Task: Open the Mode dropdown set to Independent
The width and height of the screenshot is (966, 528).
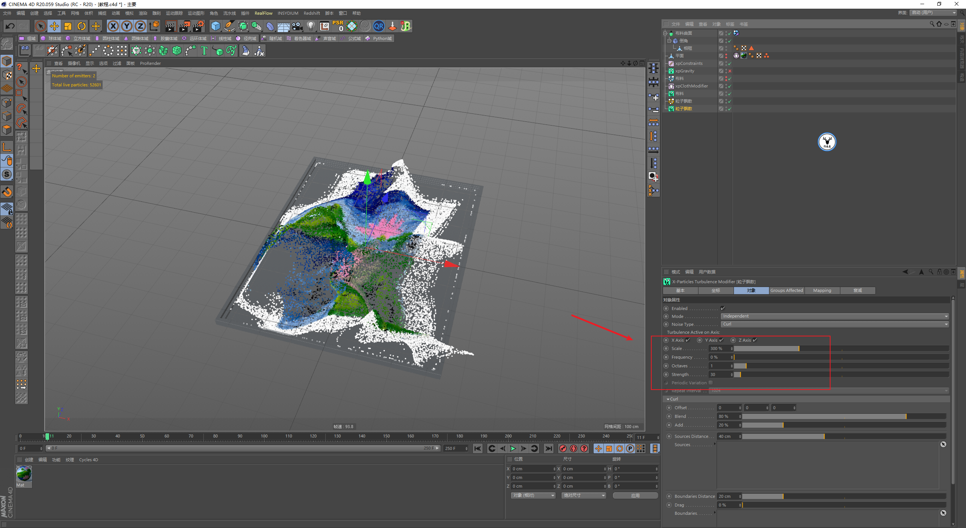Action: (x=834, y=316)
